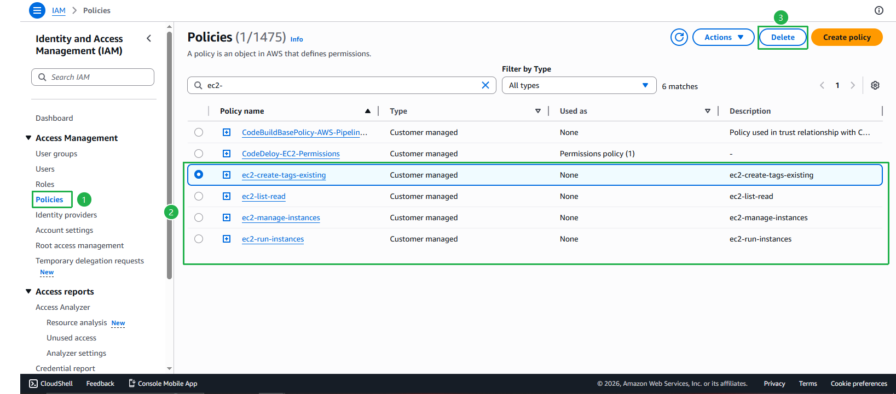Screen dimensions: 896x394
Task: Open Identity providers page
Action: (x=66, y=215)
